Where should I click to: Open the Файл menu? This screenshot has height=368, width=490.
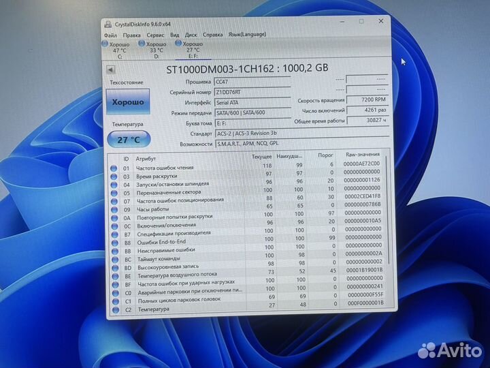(110, 35)
